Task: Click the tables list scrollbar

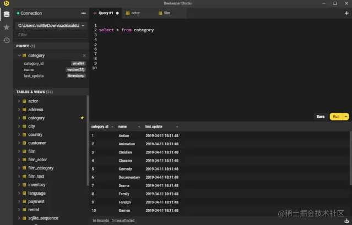Action: [88, 140]
